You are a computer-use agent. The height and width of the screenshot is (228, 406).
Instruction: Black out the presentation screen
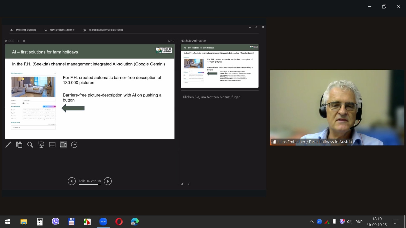[x=41, y=145]
